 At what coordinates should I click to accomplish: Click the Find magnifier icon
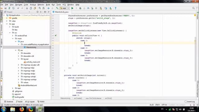[40, 8]
